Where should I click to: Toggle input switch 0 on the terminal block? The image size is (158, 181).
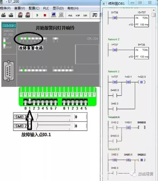coord(25,102)
